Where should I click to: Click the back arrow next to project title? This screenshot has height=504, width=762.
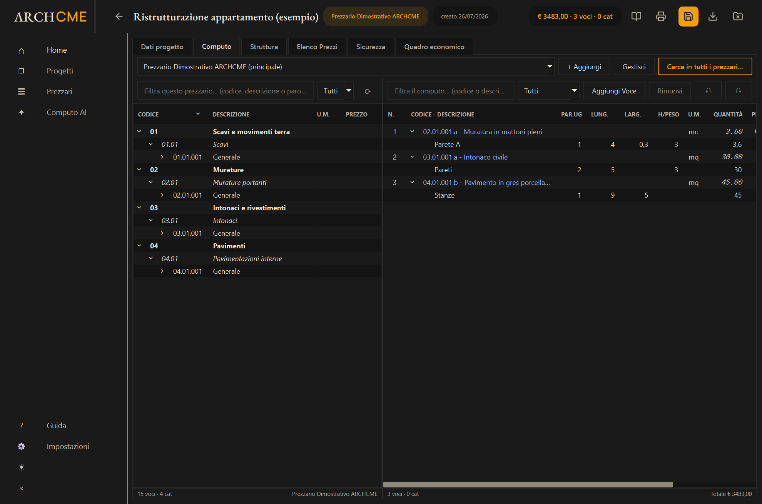click(119, 17)
